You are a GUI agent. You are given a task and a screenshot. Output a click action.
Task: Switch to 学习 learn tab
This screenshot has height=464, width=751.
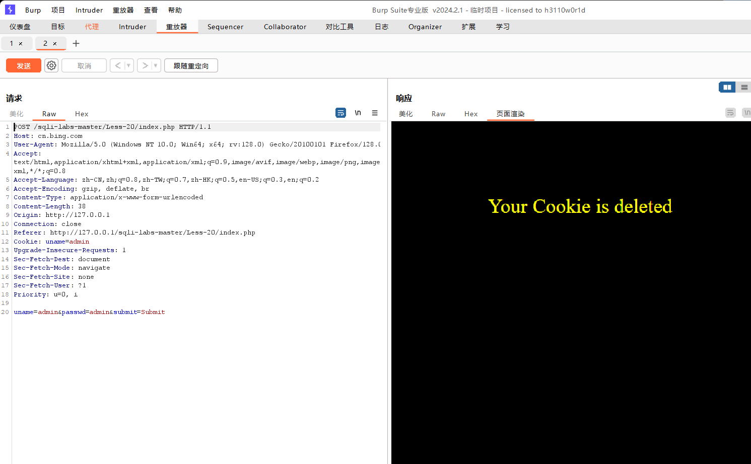[x=503, y=27]
